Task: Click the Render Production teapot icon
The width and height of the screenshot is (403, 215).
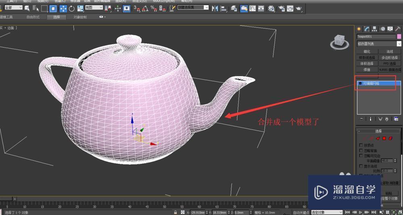Action: 299,8
